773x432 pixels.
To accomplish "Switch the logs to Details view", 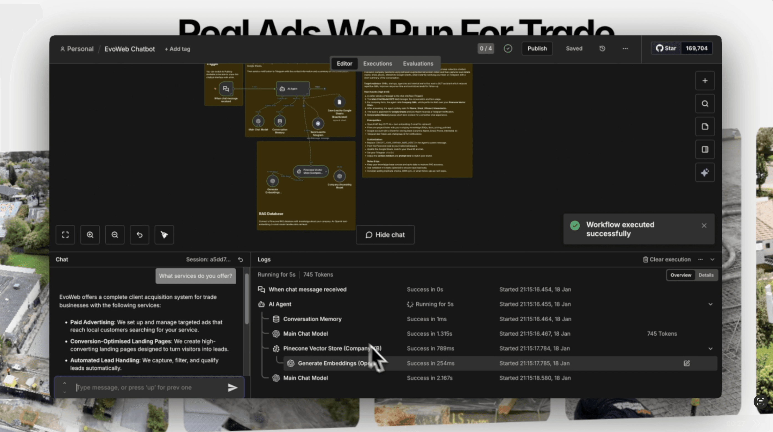I will pyautogui.click(x=706, y=275).
